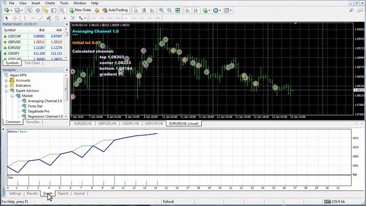Open the Charts menu
This screenshot has width=366, height=206.
[50, 3]
